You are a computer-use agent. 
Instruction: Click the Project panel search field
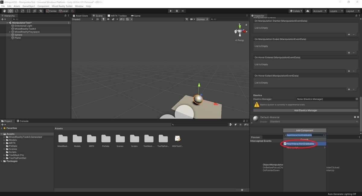(x=199, y=125)
